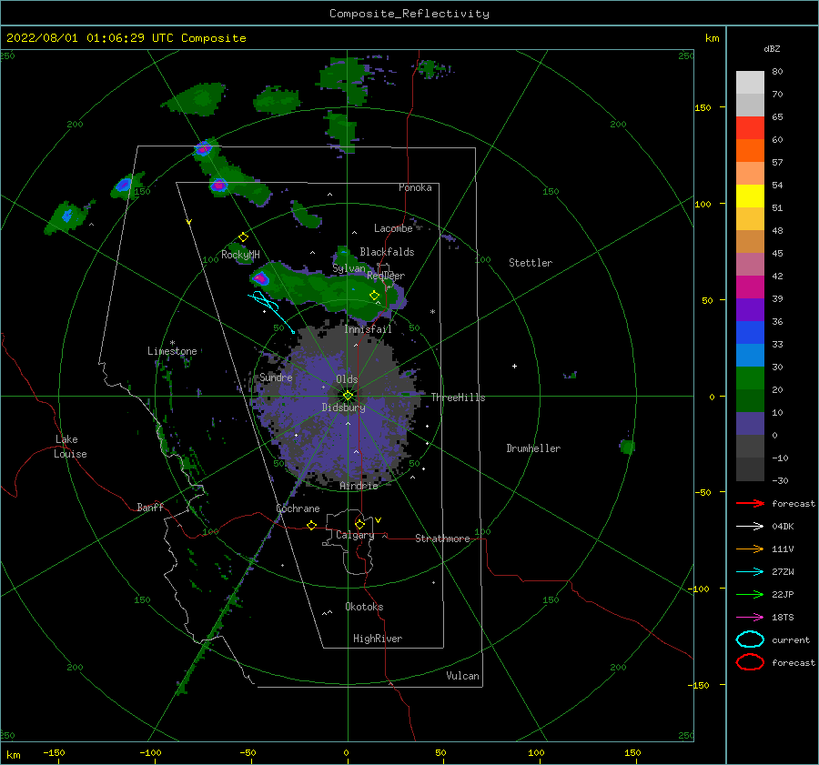Click the RedDeer city label
Image resolution: width=819 pixels, height=765 pixels.
386,276
